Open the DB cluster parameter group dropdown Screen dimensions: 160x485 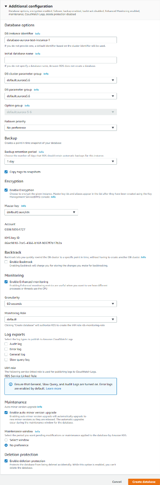tap(61, 80)
